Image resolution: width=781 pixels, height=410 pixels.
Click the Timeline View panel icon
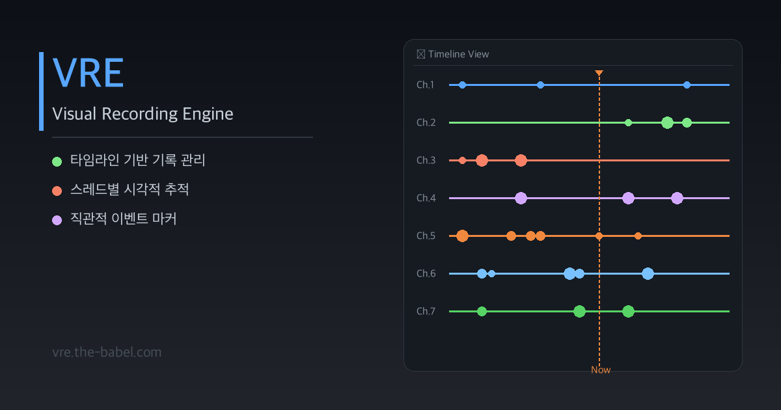click(x=420, y=54)
